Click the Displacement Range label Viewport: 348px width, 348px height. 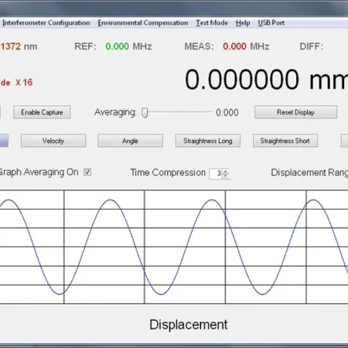tap(309, 172)
